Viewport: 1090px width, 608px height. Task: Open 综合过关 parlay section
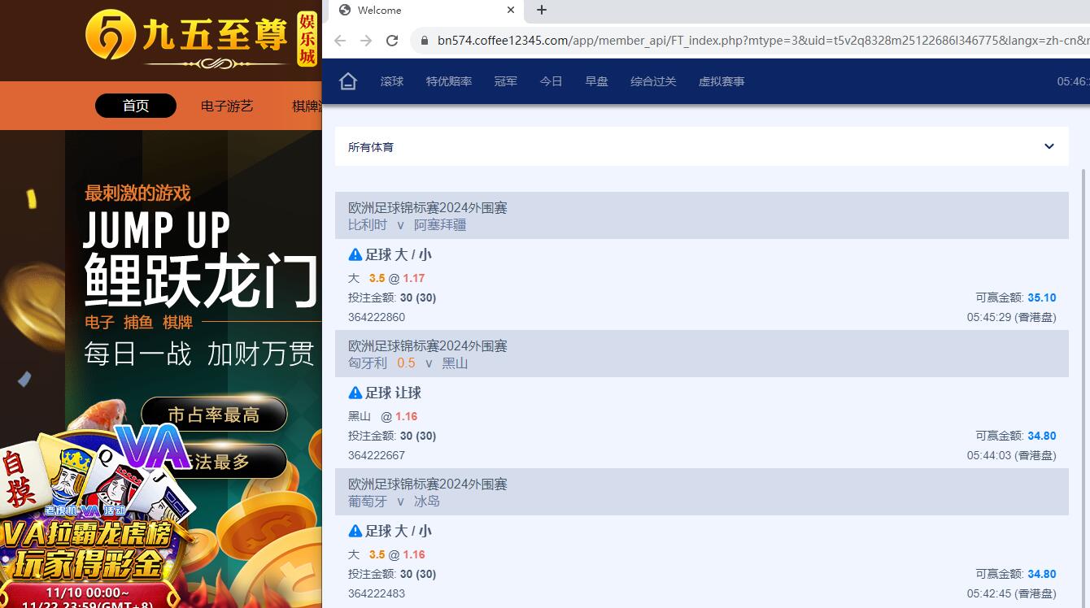tap(653, 81)
